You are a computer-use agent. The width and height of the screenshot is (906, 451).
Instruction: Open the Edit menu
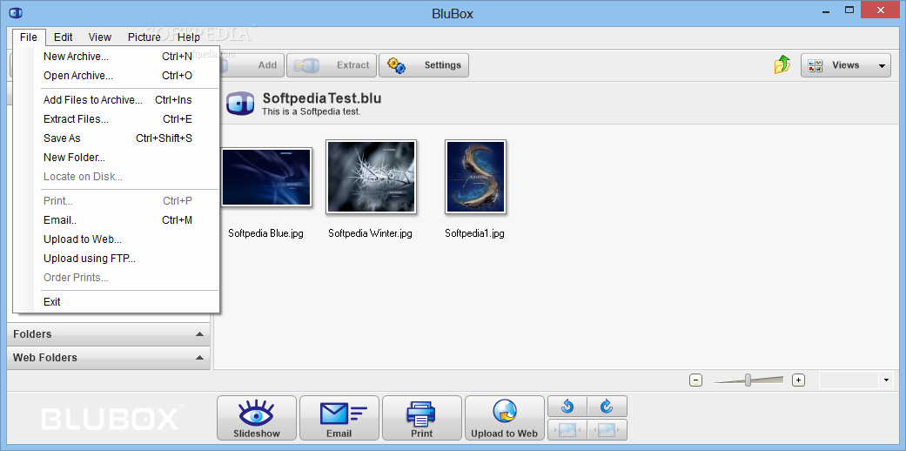(x=63, y=37)
